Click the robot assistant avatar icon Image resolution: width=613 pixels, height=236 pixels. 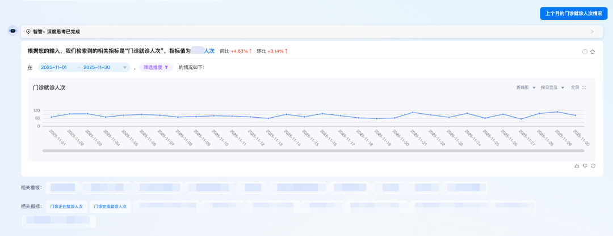click(x=12, y=31)
